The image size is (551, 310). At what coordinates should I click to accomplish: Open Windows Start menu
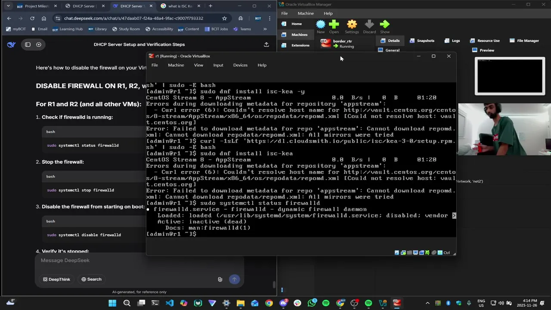click(x=112, y=303)
